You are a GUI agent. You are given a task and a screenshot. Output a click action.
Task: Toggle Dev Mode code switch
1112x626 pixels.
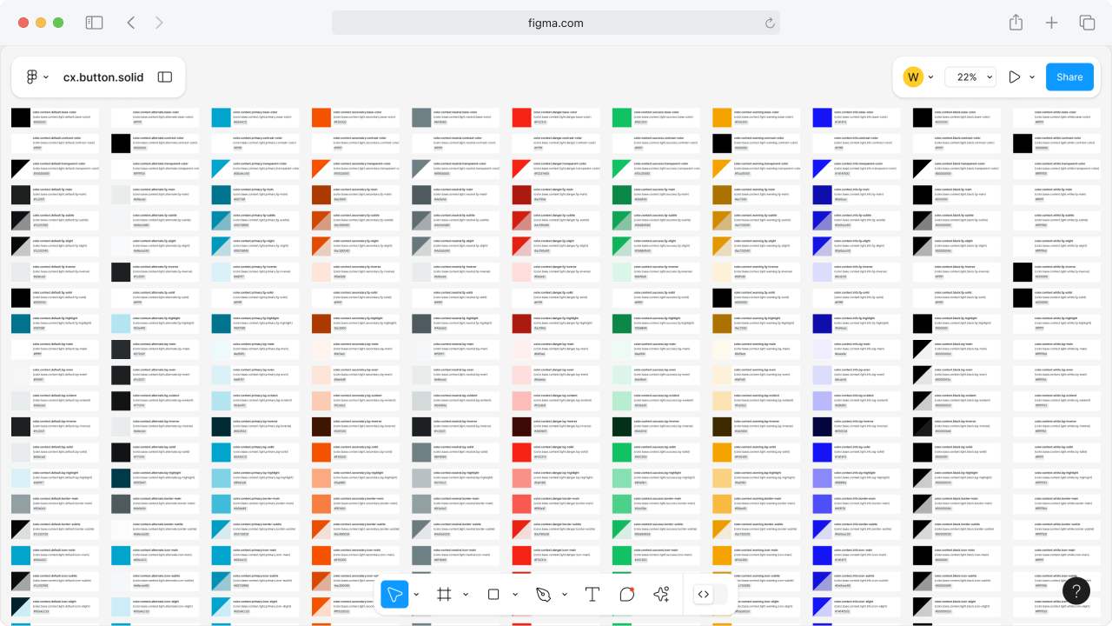coord(710,594)
